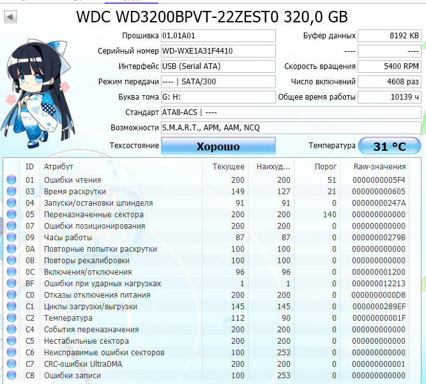Click the status orb for Включения/отключения
Image resolution: width=426 pixels, height=384 pixels.
tap(11, 272)
